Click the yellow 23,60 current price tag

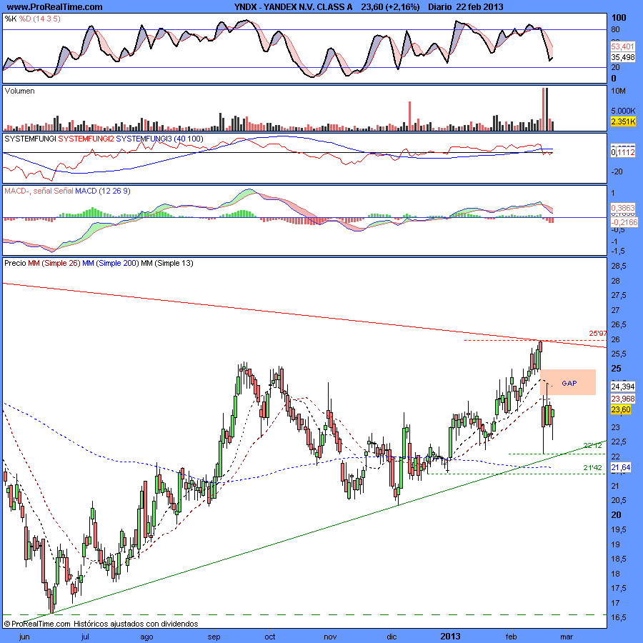621,409
